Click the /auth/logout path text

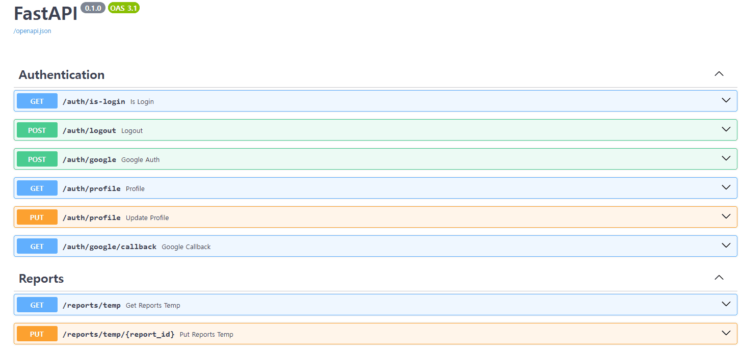coord(89,130)
